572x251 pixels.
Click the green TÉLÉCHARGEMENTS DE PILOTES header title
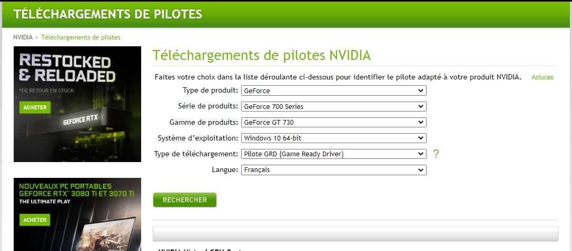click(x=108, y=14)
